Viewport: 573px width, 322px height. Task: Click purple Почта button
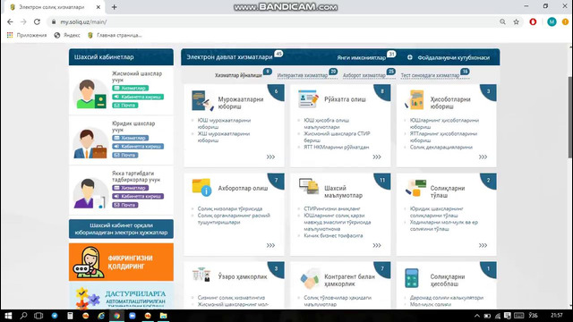125,205
